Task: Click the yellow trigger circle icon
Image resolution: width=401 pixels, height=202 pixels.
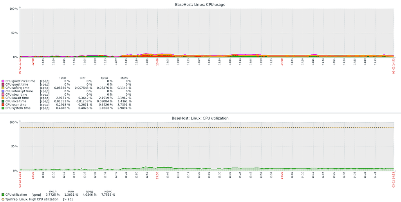Action: 3,199
